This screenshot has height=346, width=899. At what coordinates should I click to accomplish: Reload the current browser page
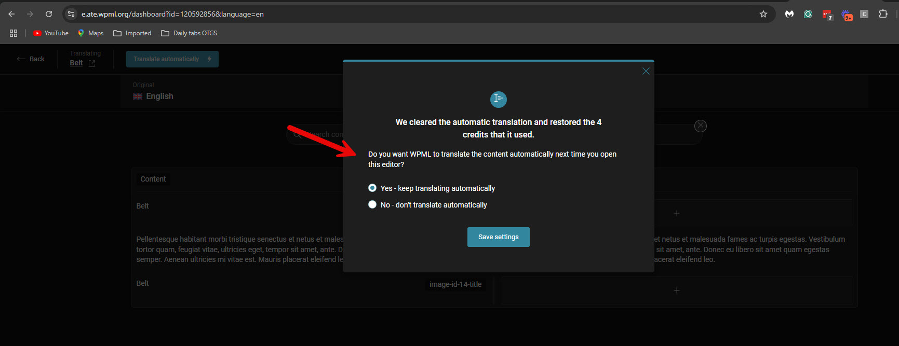(x=49, y=14)
